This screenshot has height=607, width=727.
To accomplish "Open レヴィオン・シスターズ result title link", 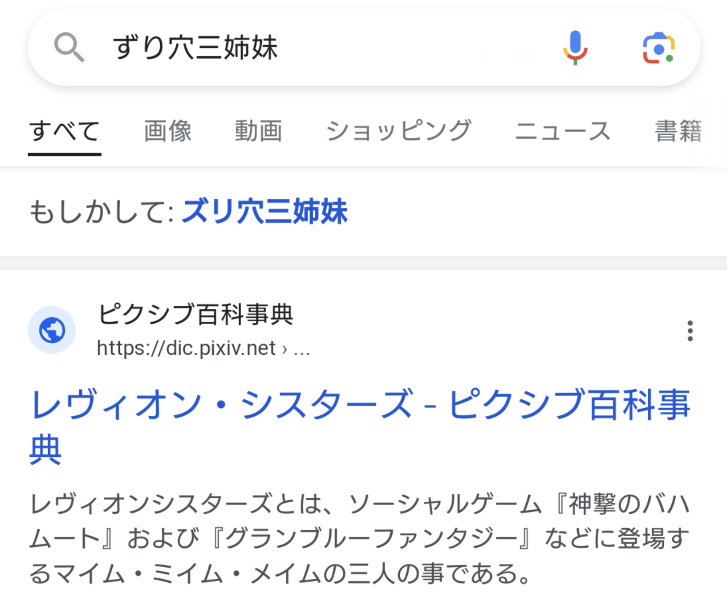I will click(x=360, y=426).
